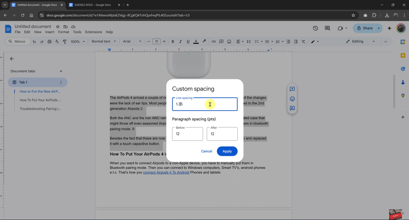Viewport: 409px width, 220px height.
Task: Click the Redo icon in toolbar
Action: coord(42,42)
